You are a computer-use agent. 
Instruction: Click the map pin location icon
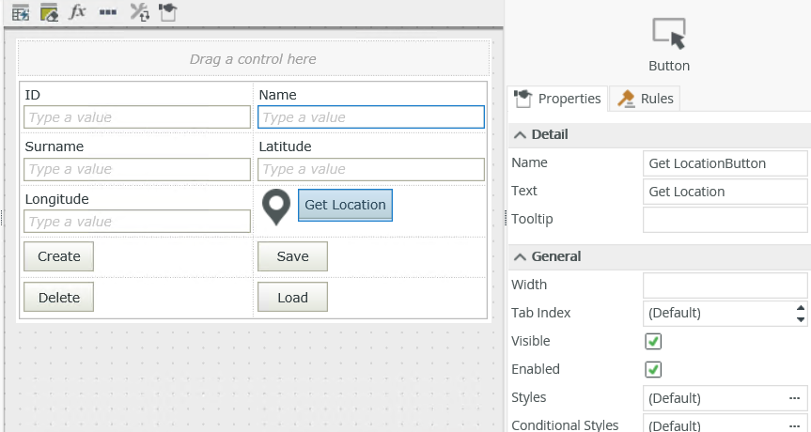275,208
